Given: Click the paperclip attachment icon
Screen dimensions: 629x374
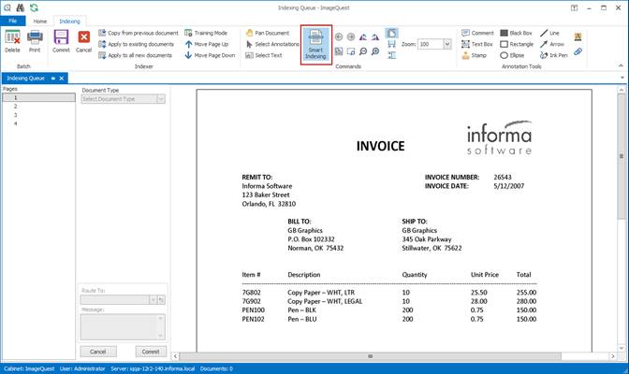Looking at the screenshot, I should 578,51.
